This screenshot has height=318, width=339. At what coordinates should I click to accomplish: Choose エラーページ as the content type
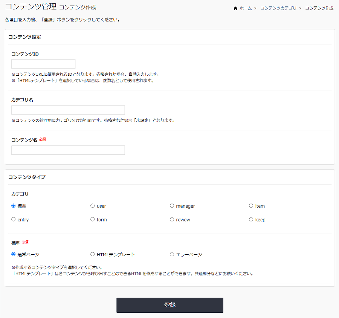pyautogui.click(x=172, y=254)
